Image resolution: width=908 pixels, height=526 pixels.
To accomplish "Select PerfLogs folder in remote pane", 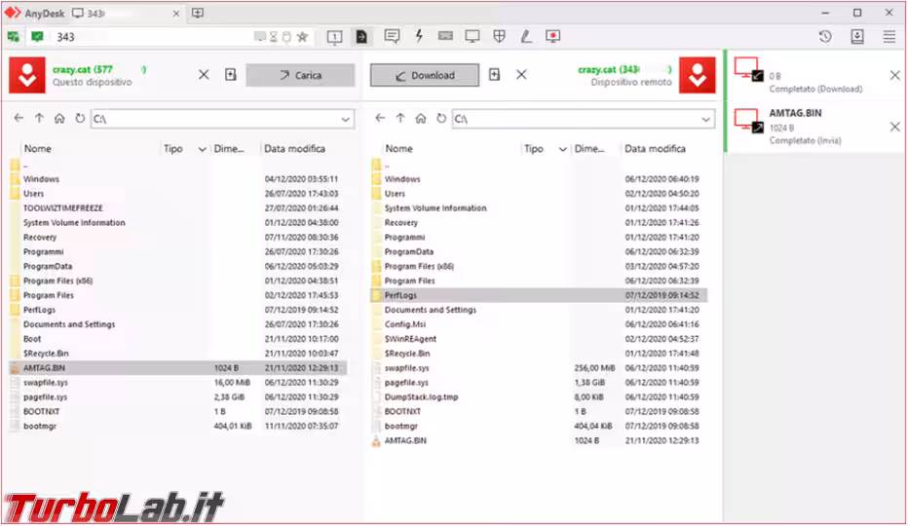I will (539, 295).
